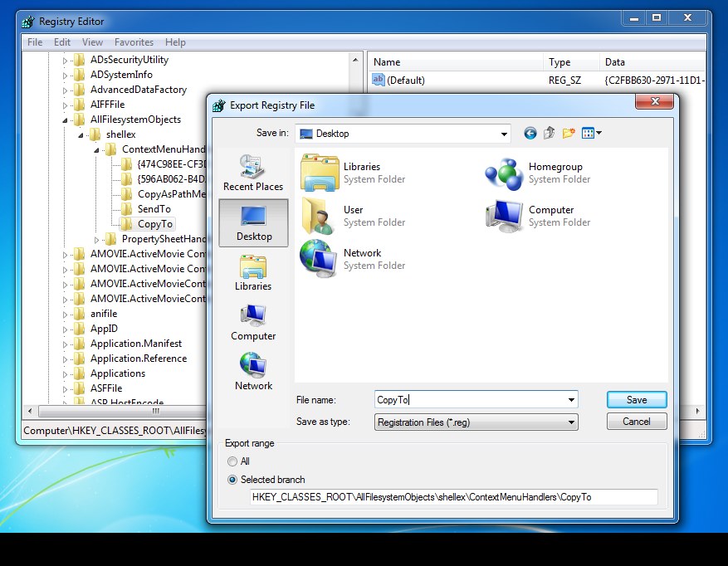The height and width of the screenshot is (566, 728).
Task: Expand the PropertySheetHandlers tree node
Action: [96, 240]
